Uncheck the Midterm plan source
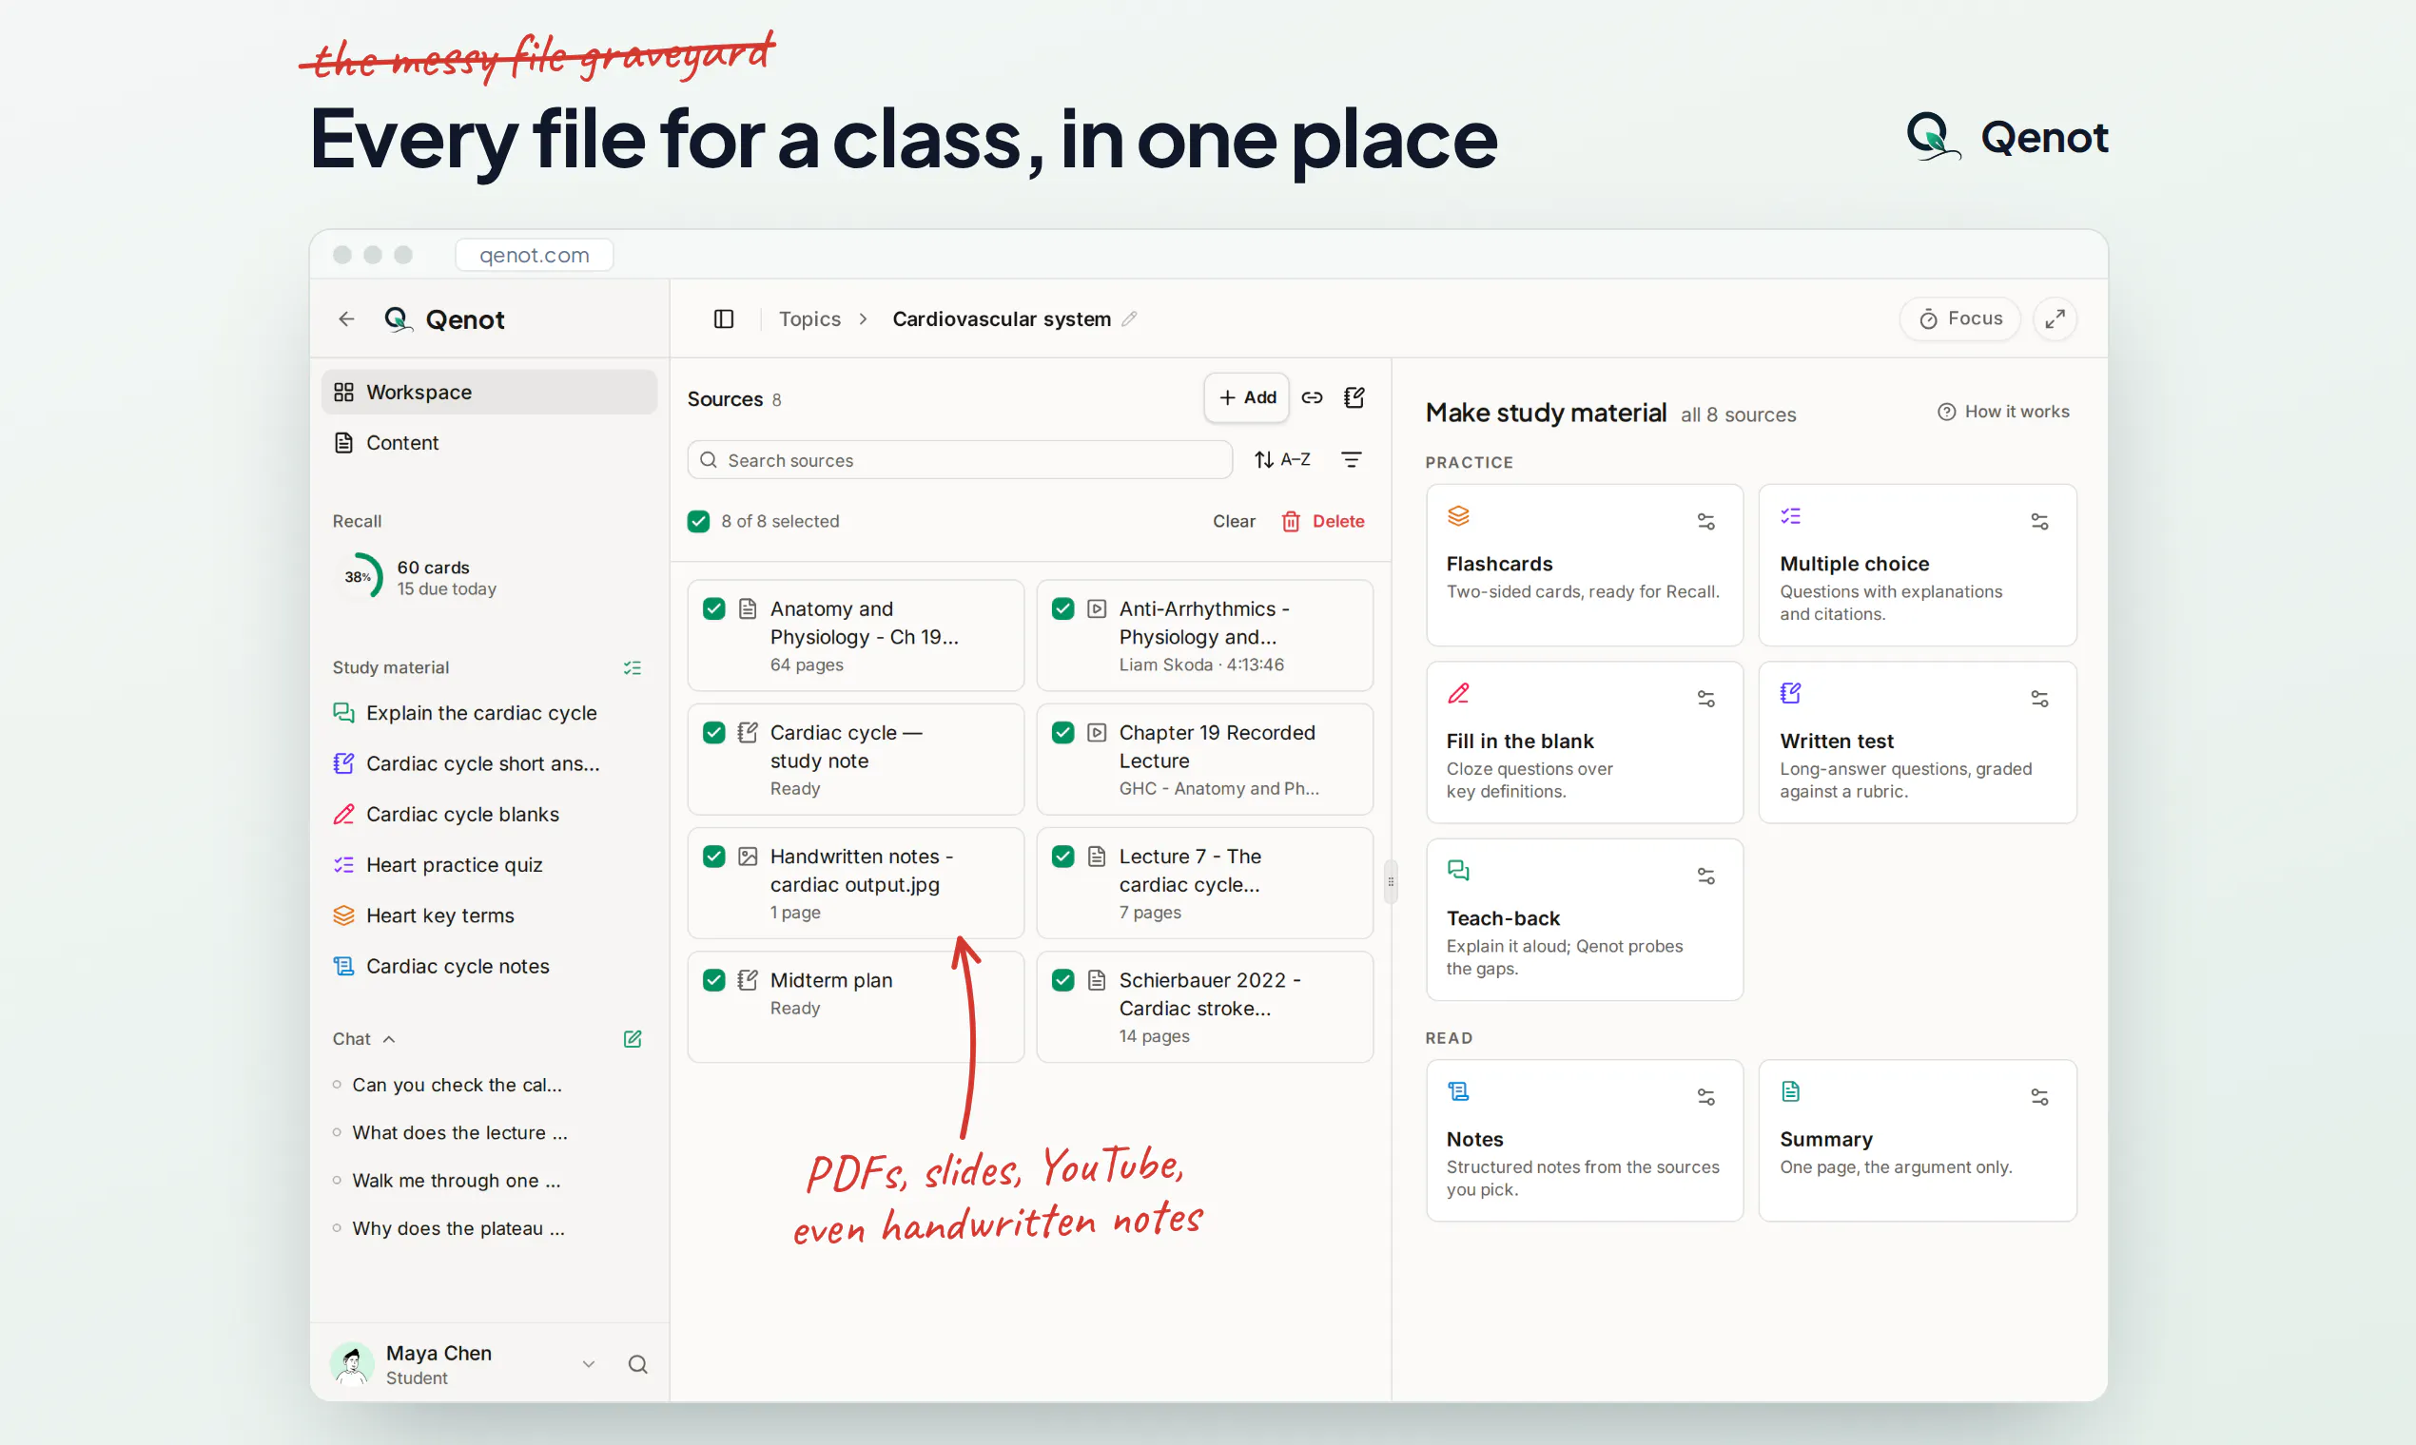The image size is (2416, 1445). click(714, 979)
